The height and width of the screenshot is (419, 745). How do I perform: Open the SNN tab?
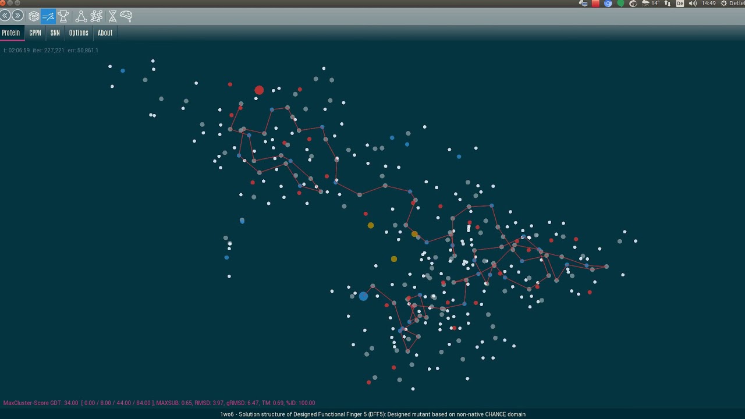(x=55, y=33)
